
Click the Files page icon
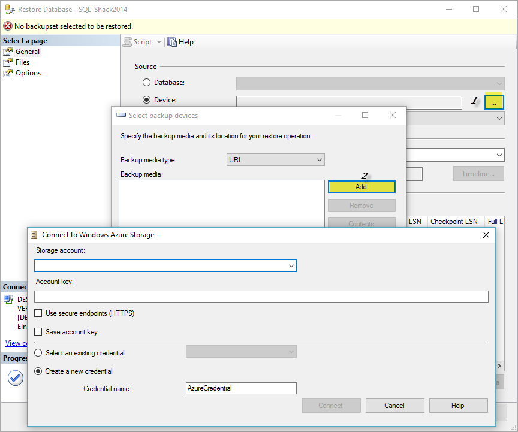click(8, 62)
